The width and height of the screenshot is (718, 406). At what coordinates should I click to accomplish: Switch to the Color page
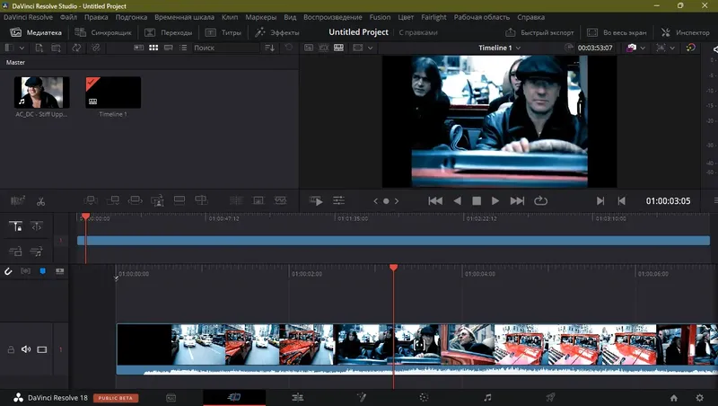424,397
